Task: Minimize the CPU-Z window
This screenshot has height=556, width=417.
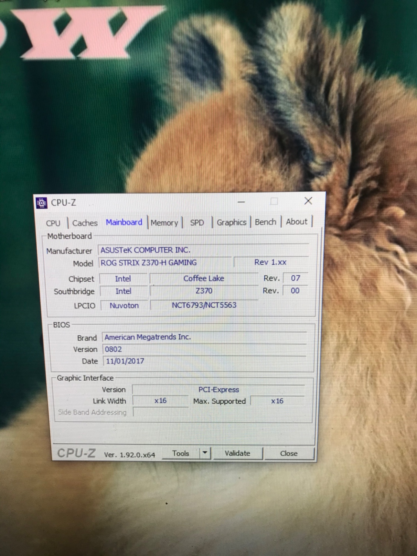Action: coord(241,202)
